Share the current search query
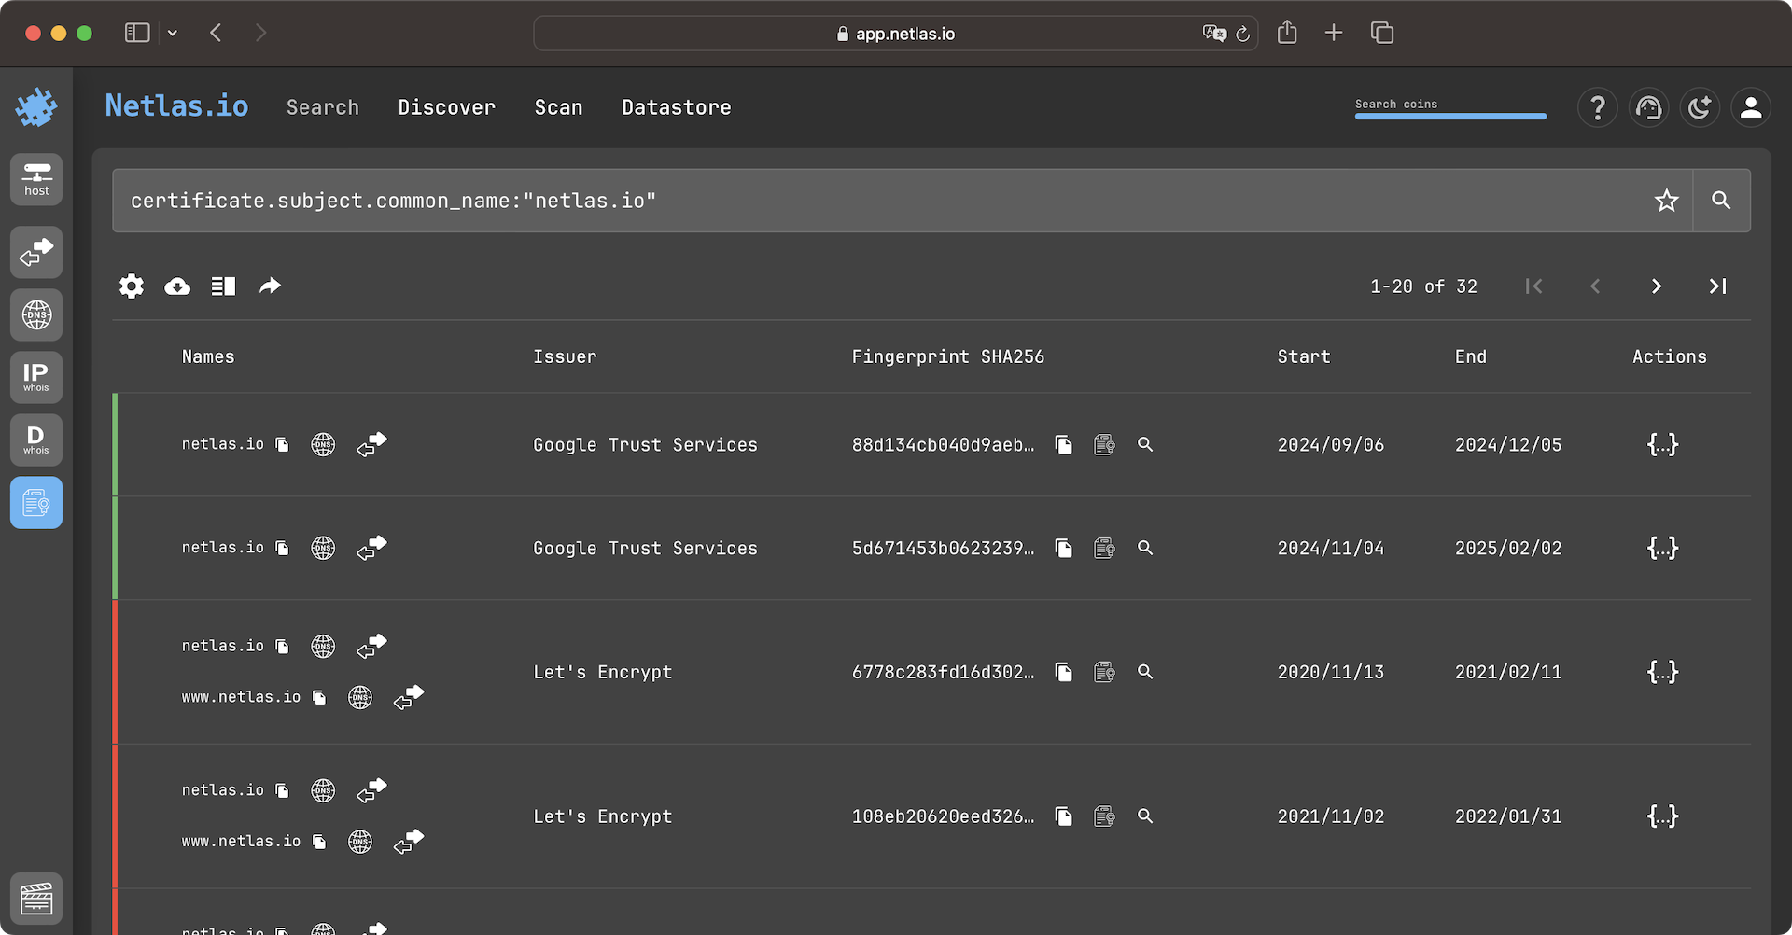The image size is (1792, 935). point(271,286)
